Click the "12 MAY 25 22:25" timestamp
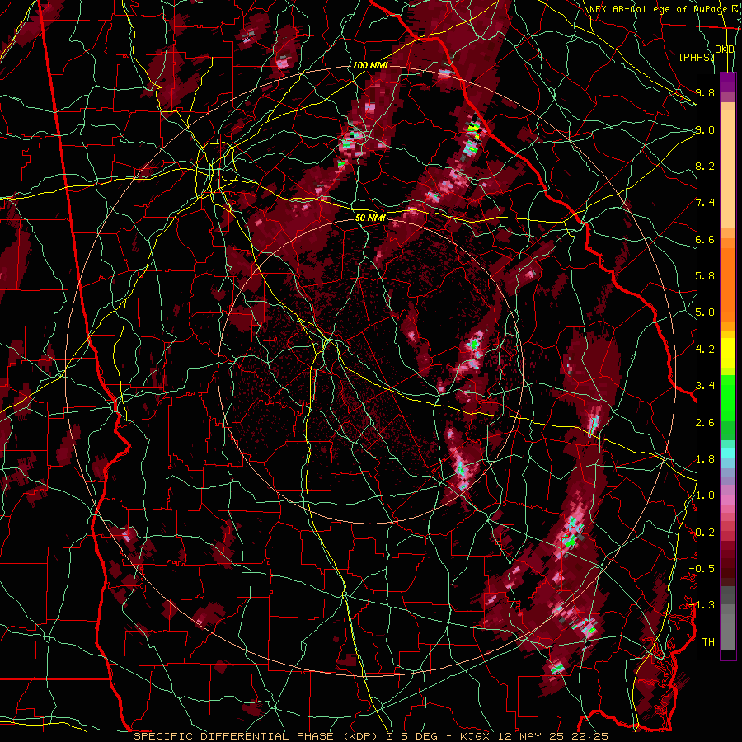The width and height of the screenshot is (742, 742). click(555, 736)
